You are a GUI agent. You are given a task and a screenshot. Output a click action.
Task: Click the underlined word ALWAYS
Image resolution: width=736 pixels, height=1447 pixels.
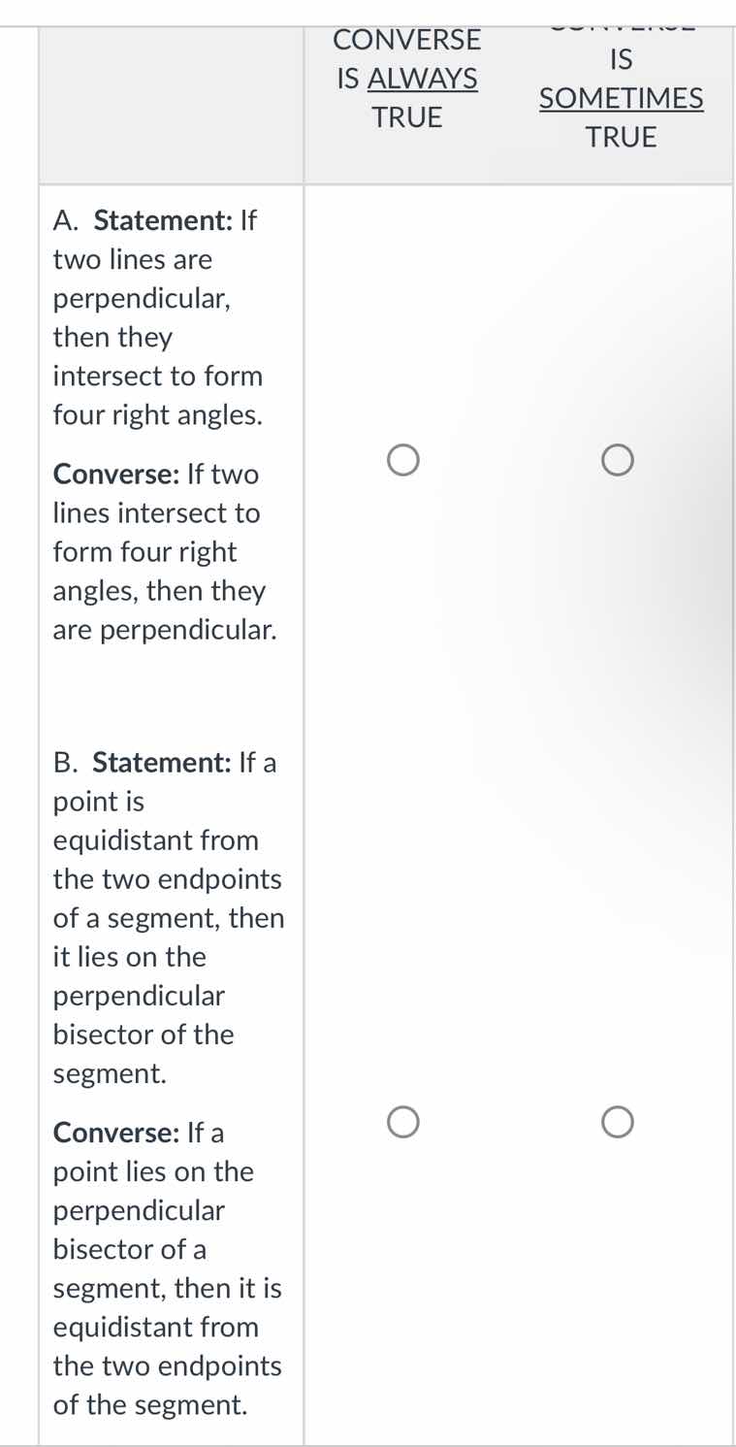pyautogui.click(x=423, y=78)
